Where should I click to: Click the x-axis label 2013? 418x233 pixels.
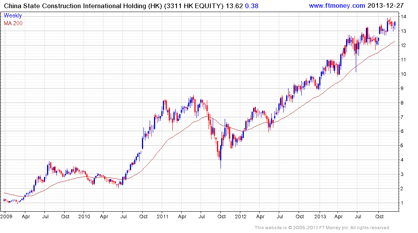coord(320,216)
